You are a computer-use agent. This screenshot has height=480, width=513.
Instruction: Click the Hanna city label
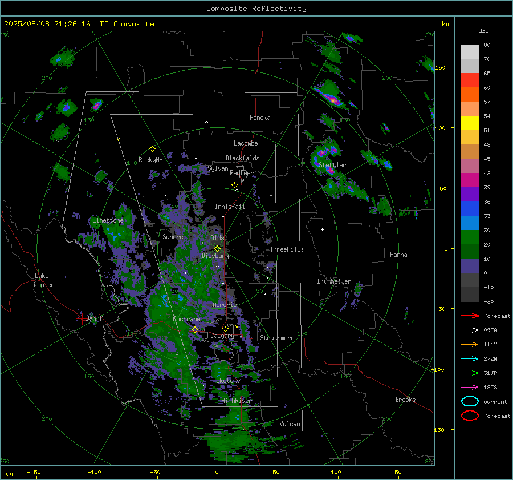[398, 255]
